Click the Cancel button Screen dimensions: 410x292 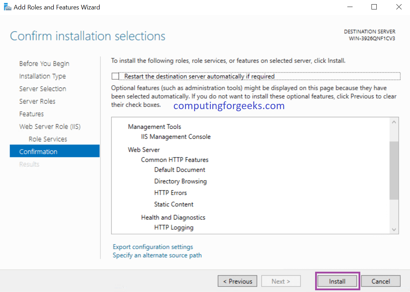[381, 281]
